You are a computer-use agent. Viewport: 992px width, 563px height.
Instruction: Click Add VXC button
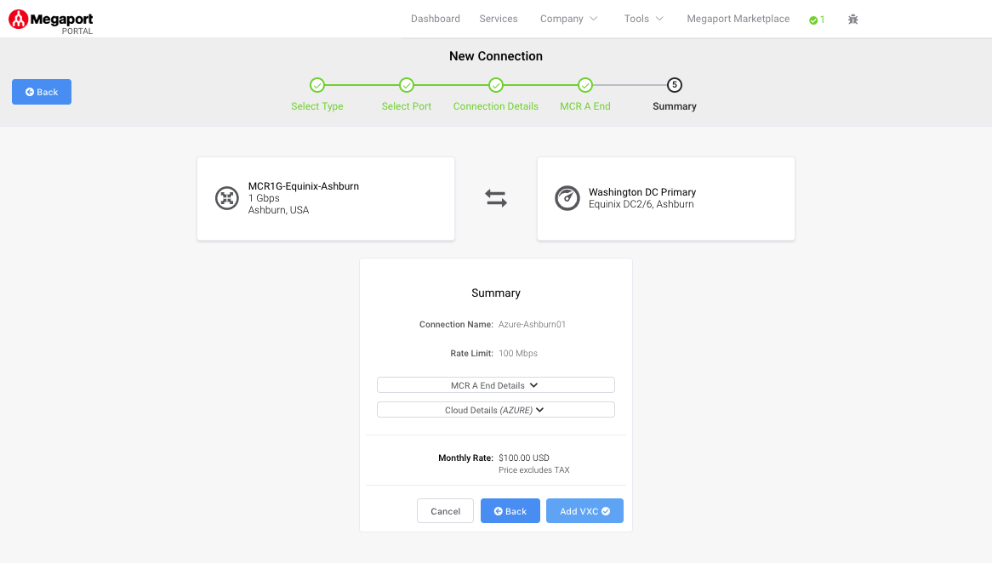pyautogui.click(x=584, y=511)
